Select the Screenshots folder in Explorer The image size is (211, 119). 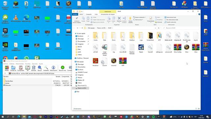pyautogui.click(x=150, y=37)
